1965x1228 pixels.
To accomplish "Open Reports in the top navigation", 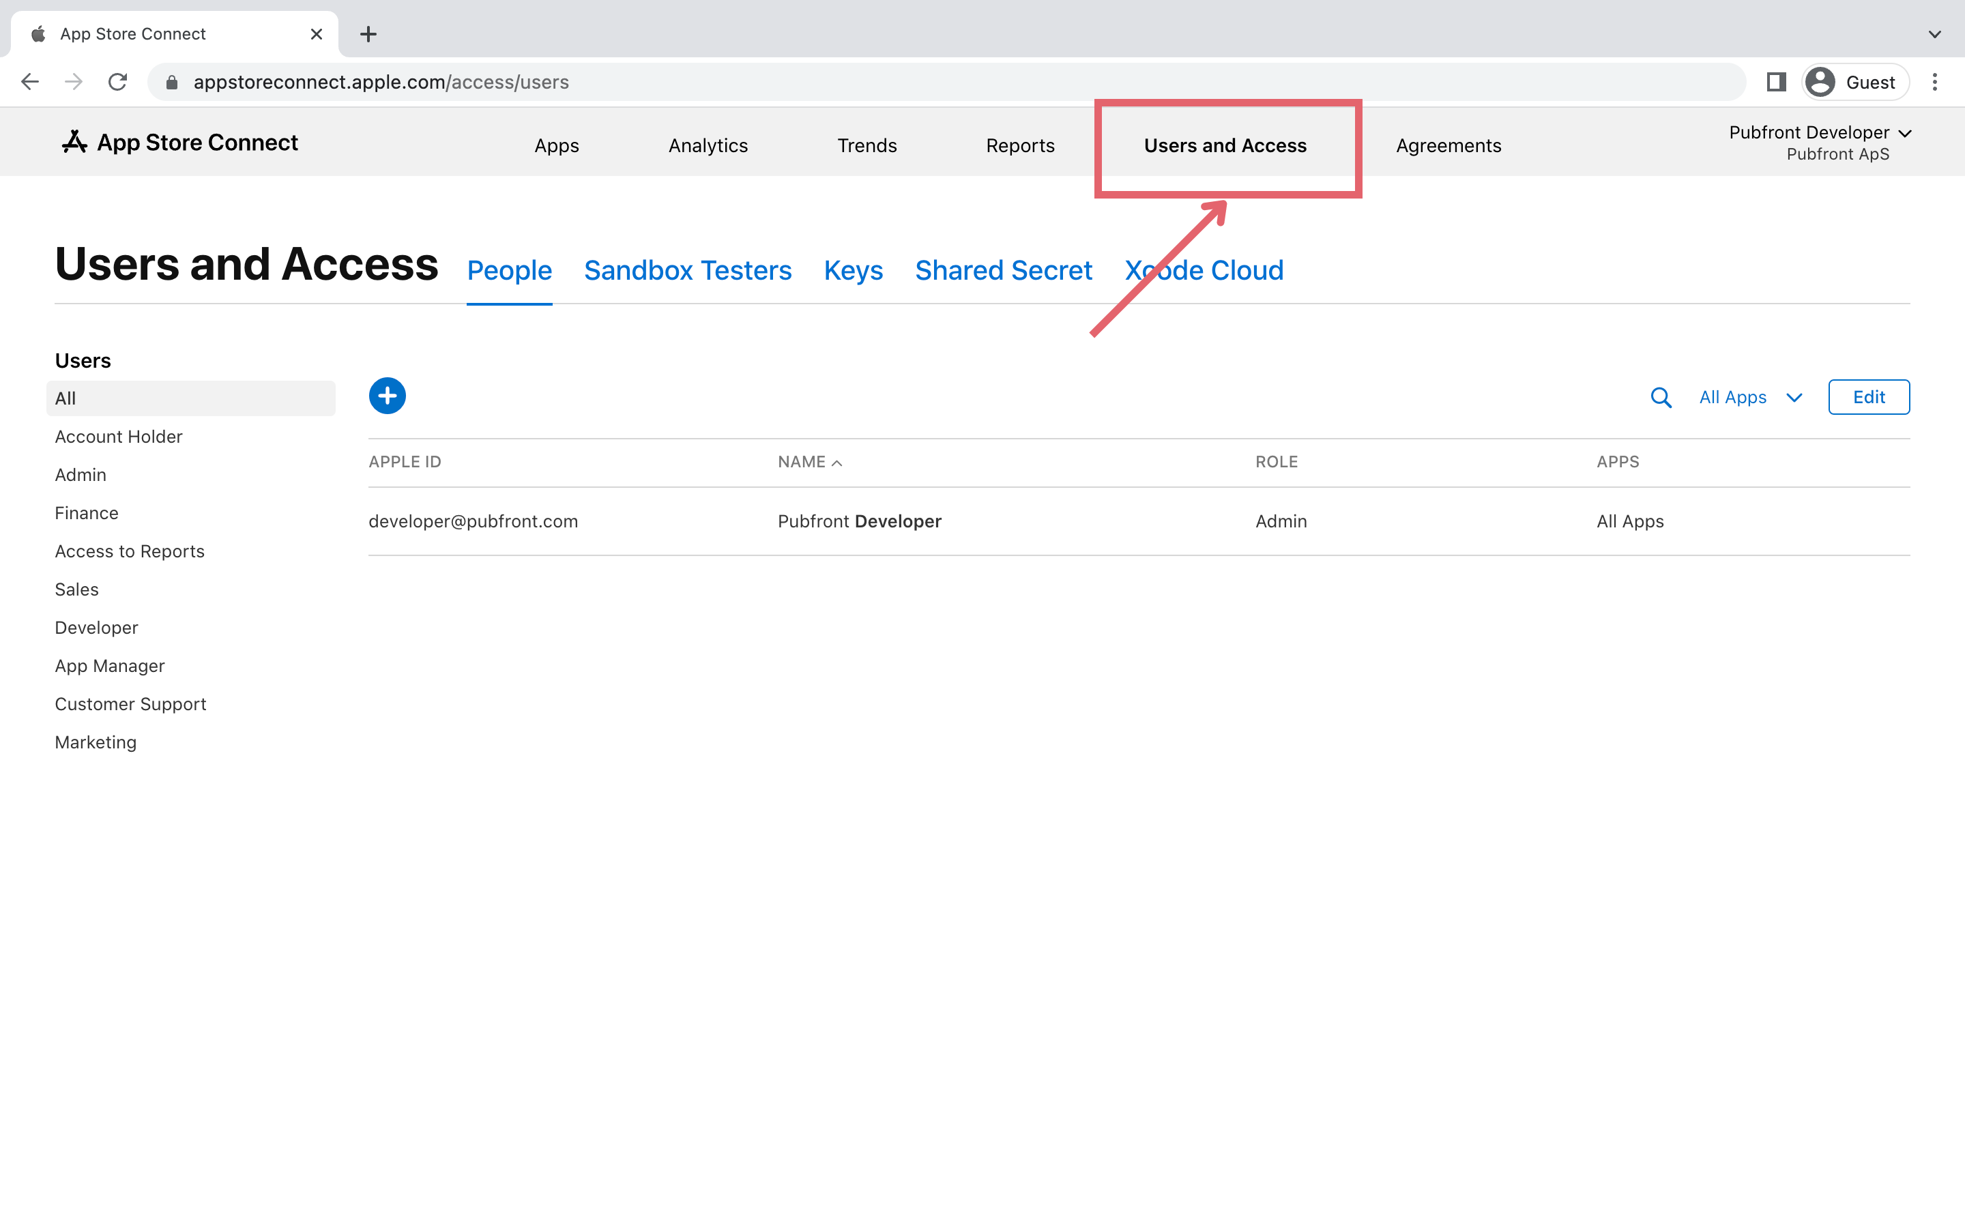I will (x=1020, y=145).
